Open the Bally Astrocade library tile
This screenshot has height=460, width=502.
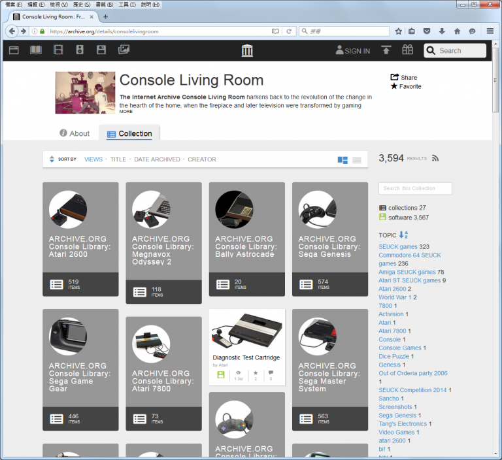point(247,239)
